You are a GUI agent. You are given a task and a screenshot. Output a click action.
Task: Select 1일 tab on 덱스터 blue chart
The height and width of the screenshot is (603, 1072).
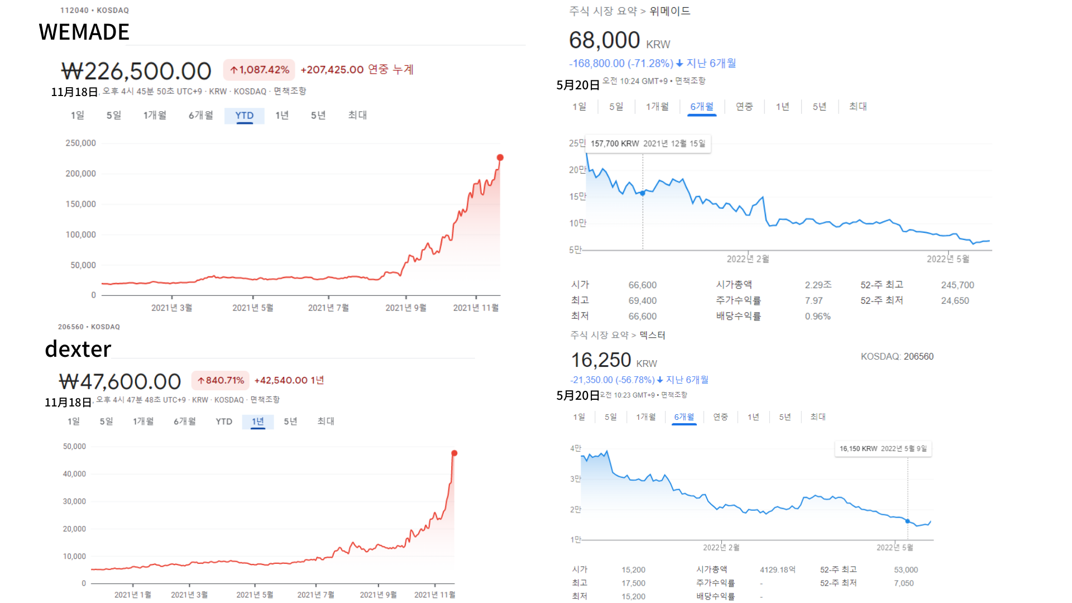[x=579, y=417]
